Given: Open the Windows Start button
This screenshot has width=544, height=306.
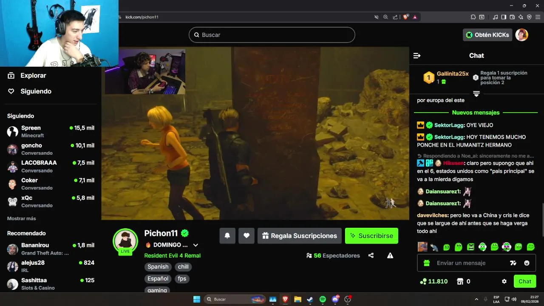Looking at the screenshot, I should tap(197, 299).
